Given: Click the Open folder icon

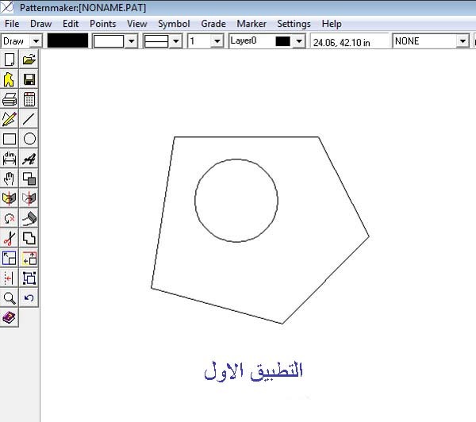Looking at the screenshot, I should 29,59.
